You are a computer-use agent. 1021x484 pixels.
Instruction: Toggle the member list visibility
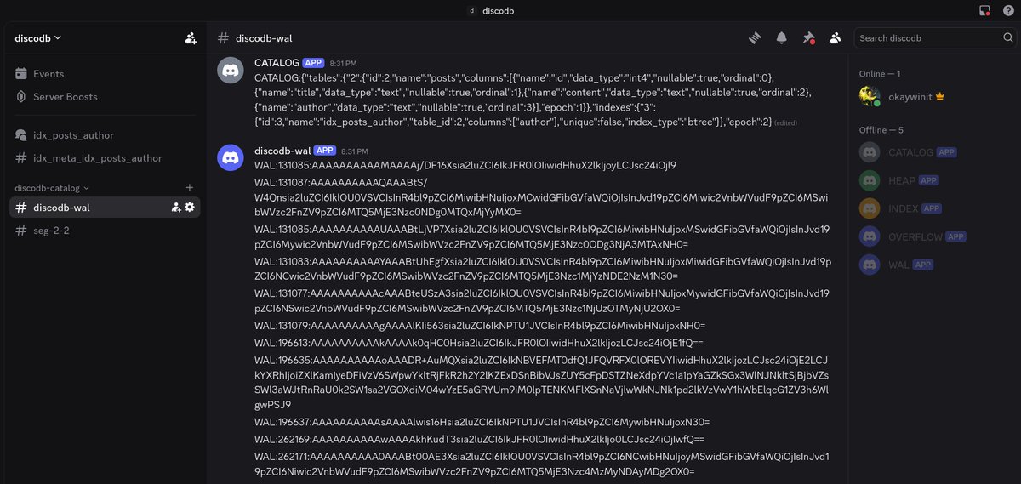pos(836,38)
